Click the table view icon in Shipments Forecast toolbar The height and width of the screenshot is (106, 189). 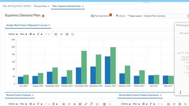tap(67, 34)
